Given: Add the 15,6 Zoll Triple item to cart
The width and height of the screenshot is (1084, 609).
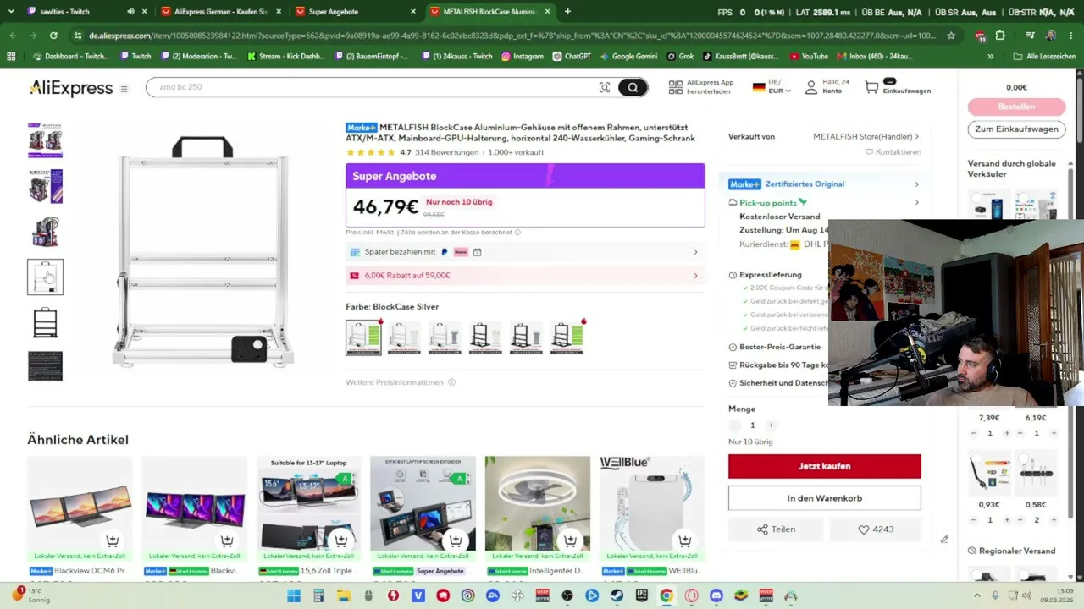Looking at the screenshot, I should 341,540.
